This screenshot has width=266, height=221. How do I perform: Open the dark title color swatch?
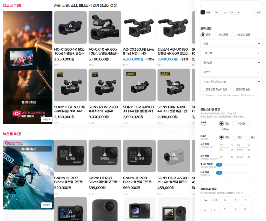(203, 12)
